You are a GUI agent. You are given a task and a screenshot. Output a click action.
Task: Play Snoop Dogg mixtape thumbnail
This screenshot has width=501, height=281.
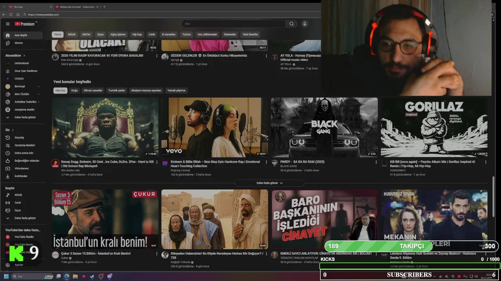pos(105,127)
